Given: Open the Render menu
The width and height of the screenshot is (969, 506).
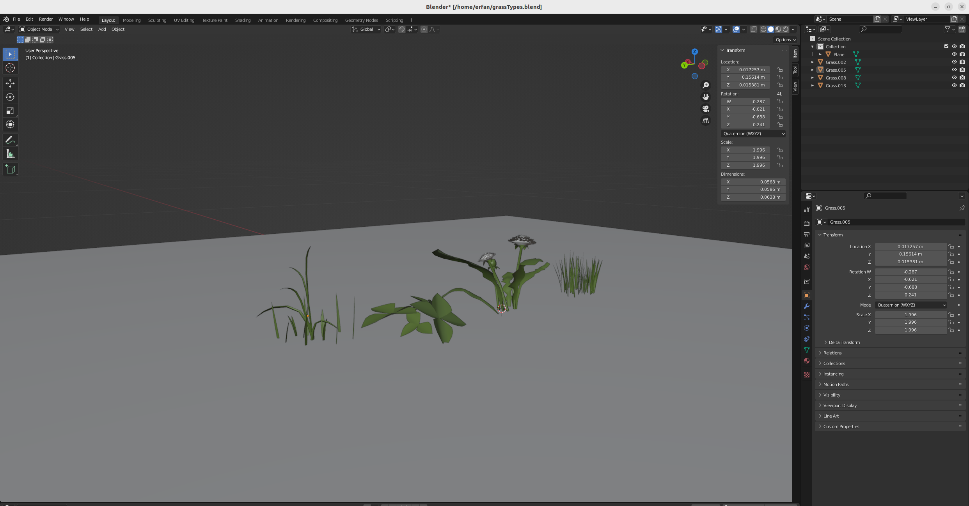Looking at the screenshot, I should pyautogui.click(x=46, y=19).
